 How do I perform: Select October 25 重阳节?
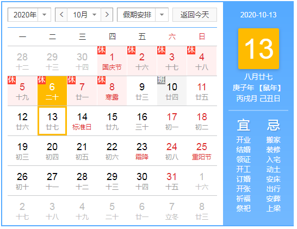tap(202, 151)
